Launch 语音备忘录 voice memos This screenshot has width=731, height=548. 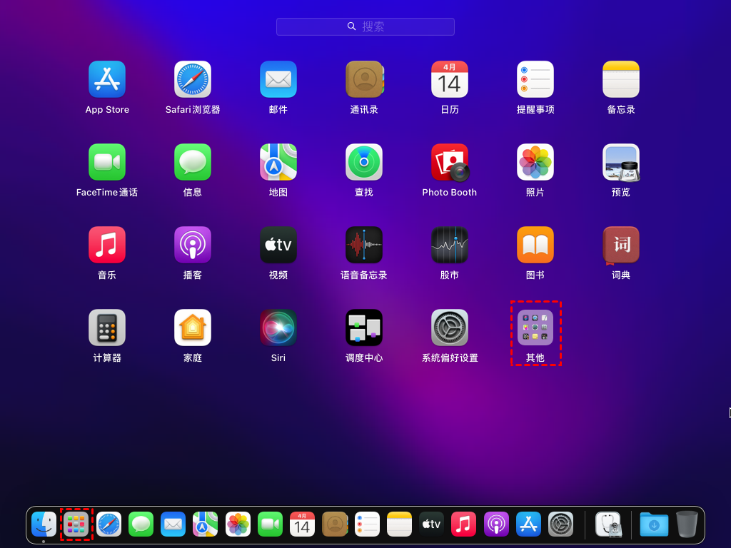point(364,245)
